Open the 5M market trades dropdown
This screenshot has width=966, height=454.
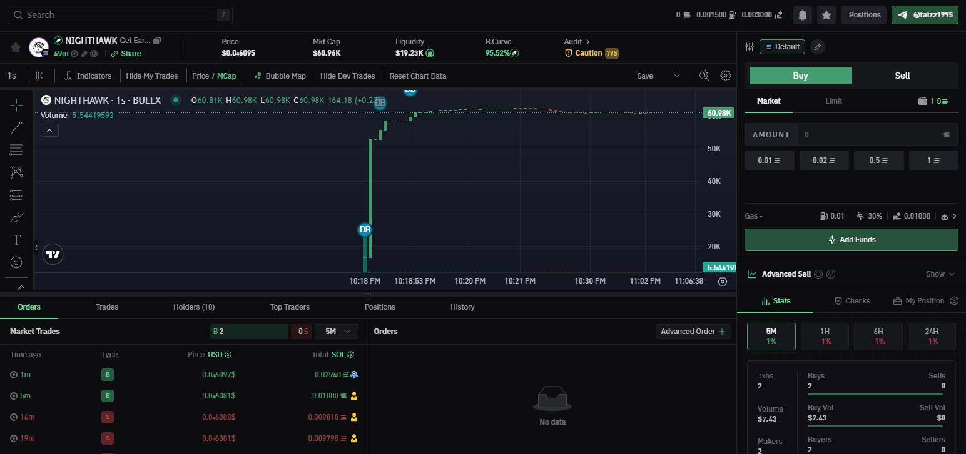[337, 331]
